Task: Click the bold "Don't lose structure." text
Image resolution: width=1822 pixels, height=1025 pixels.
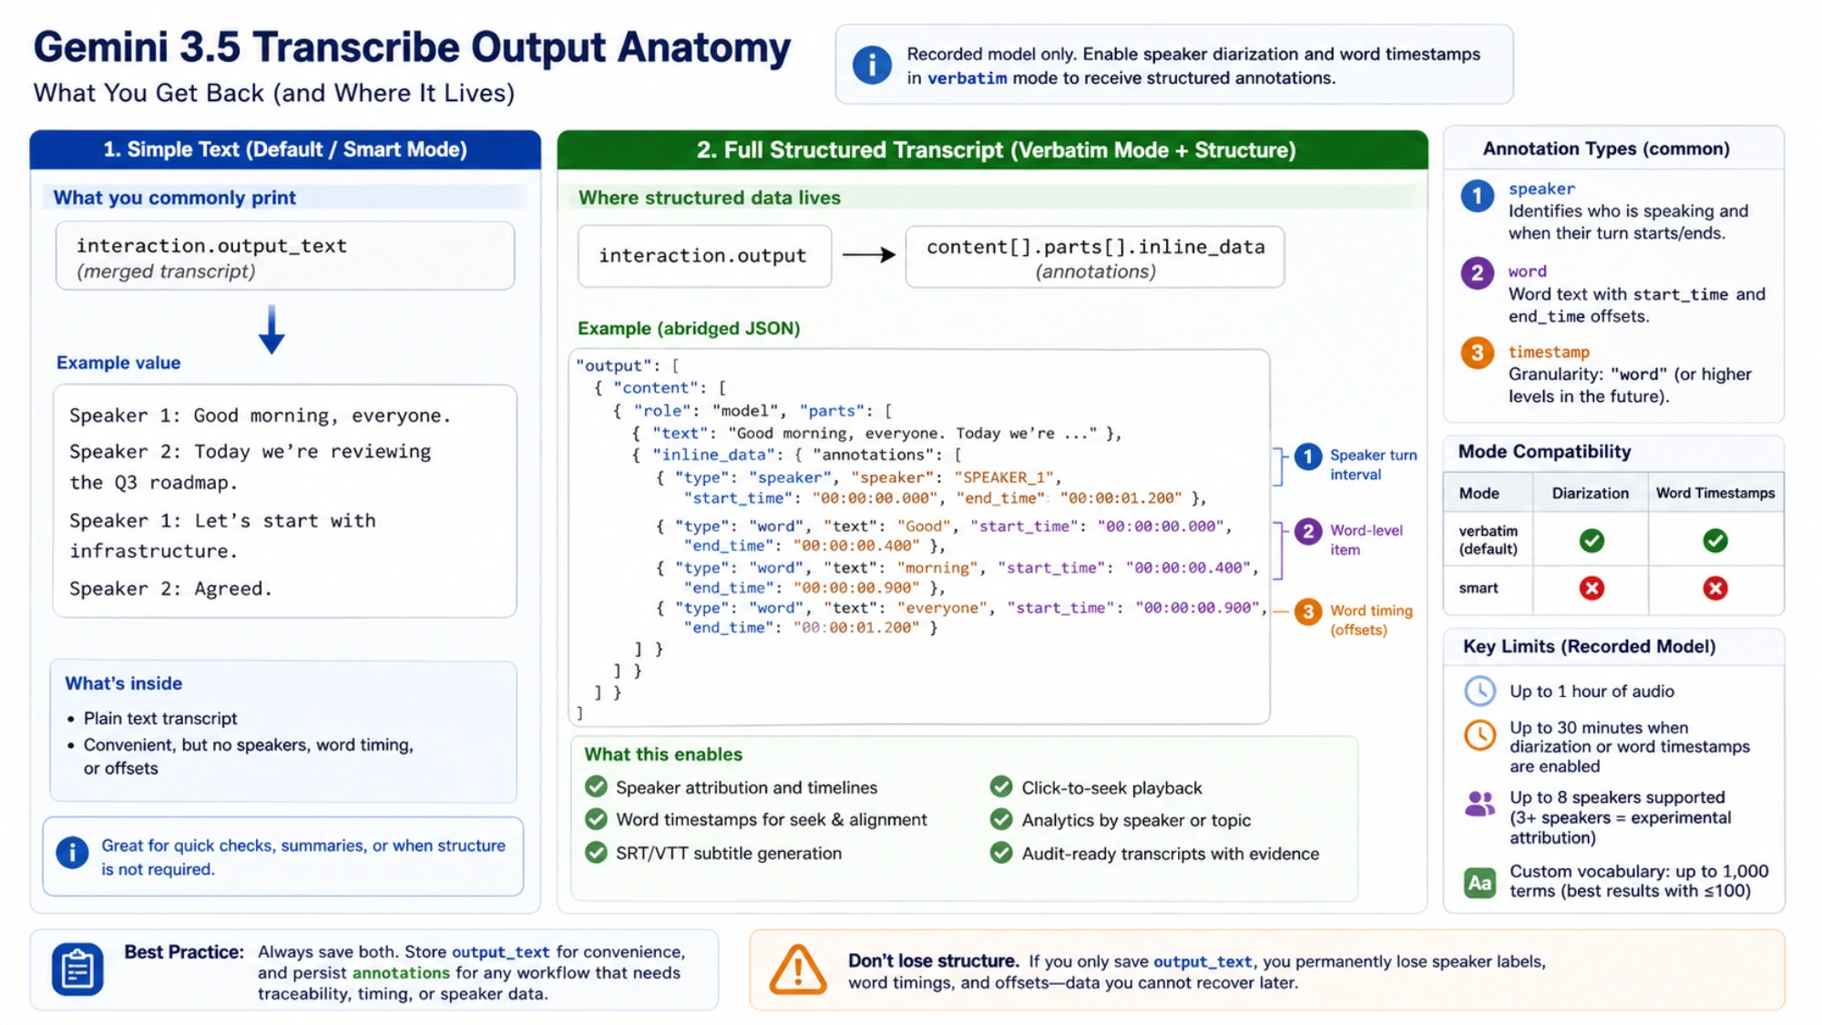Action: (x=934, y=961)
